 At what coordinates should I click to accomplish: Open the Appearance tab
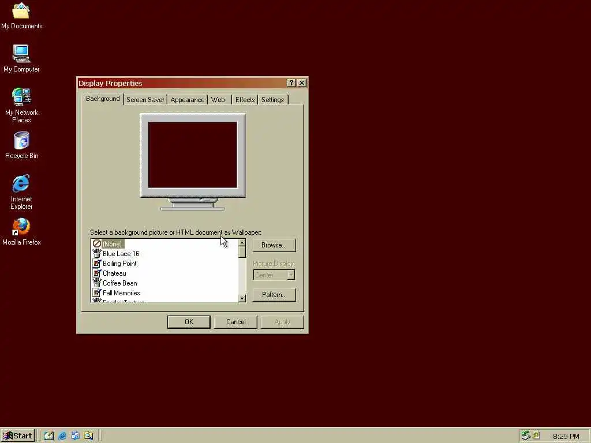coord(188,100)
